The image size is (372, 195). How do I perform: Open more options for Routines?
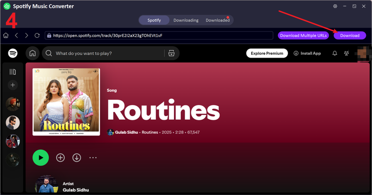click(x=93, y=158)
